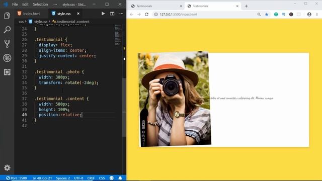Open the Debug view in activity bar
Screen dimensions: 322x181
coord(7,58)
